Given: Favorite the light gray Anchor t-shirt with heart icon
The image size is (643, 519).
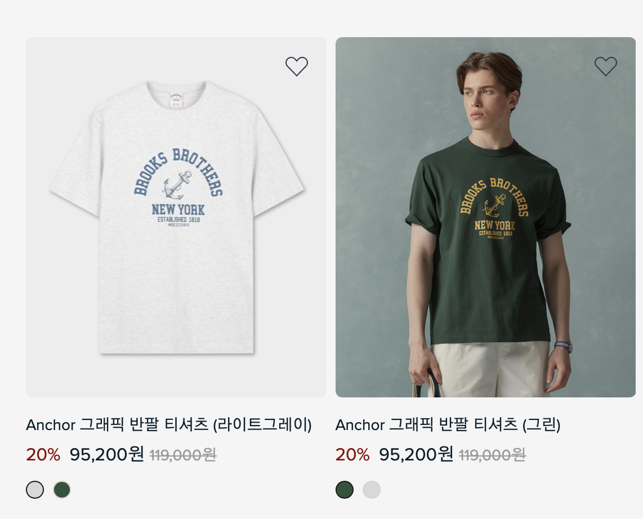Looking at the screenshot, I should [x=297, y=66].
